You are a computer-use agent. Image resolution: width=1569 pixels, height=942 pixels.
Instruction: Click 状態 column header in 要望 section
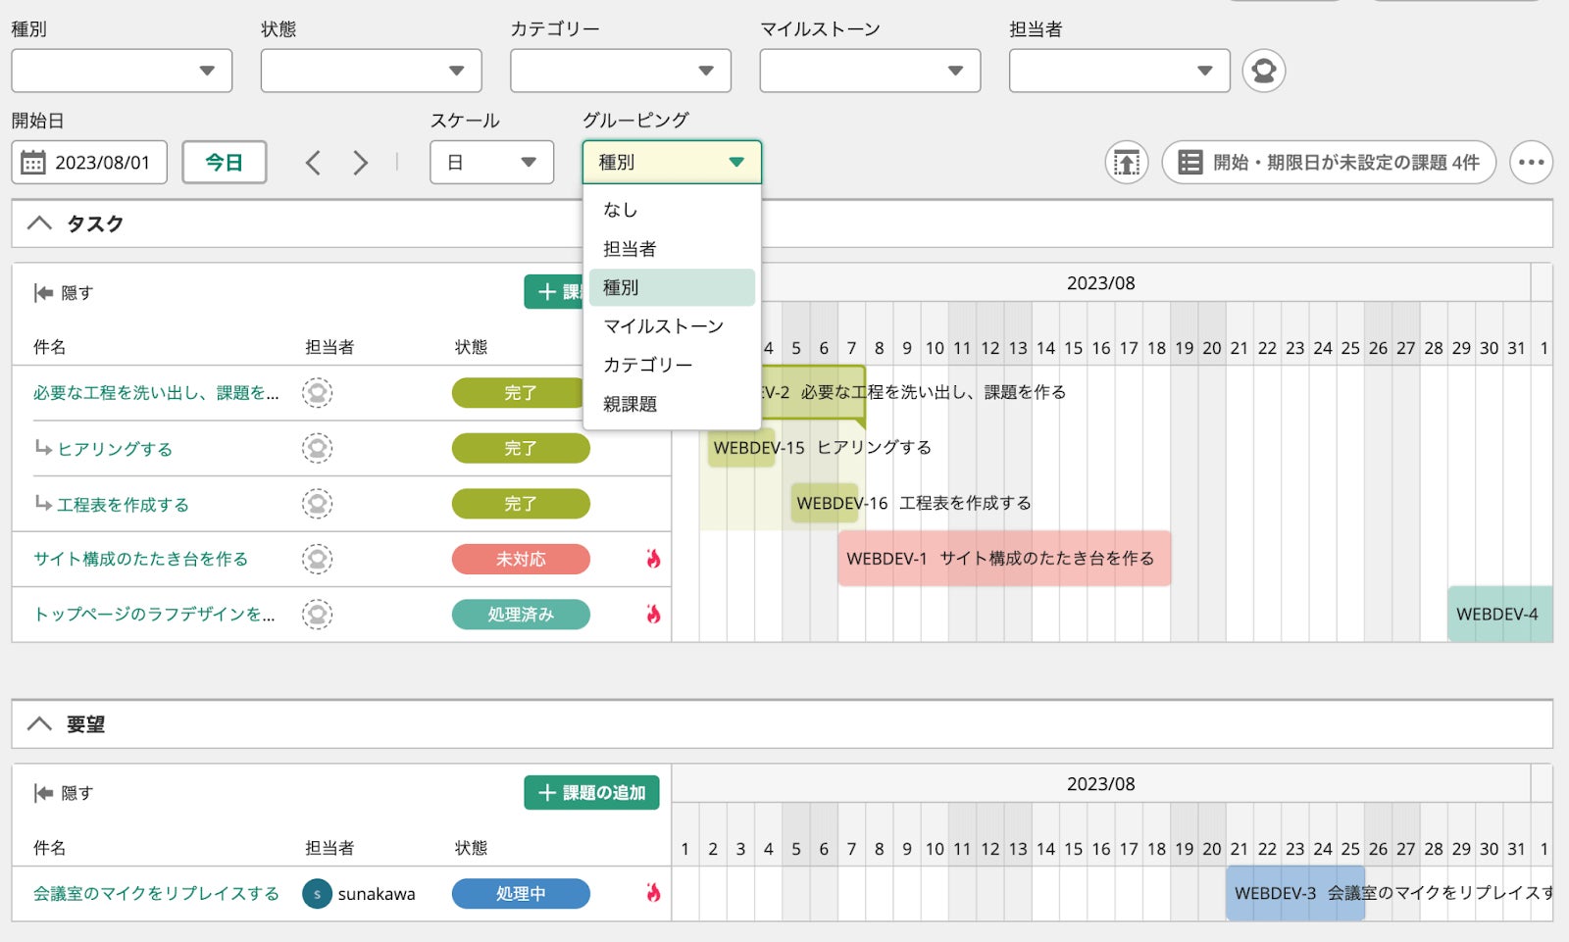point(471,848)
